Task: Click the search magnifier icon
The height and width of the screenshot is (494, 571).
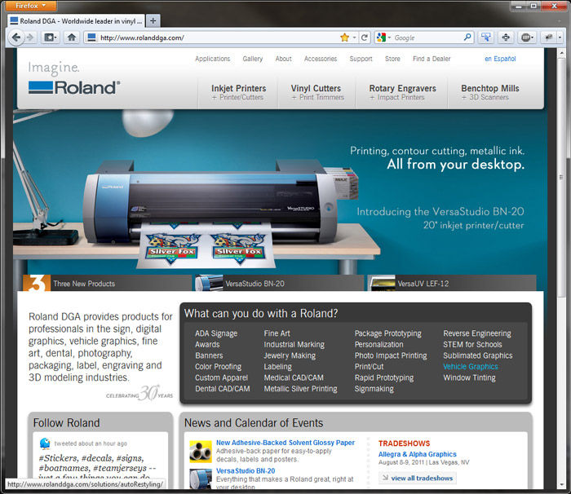Action: coord(467,37)
